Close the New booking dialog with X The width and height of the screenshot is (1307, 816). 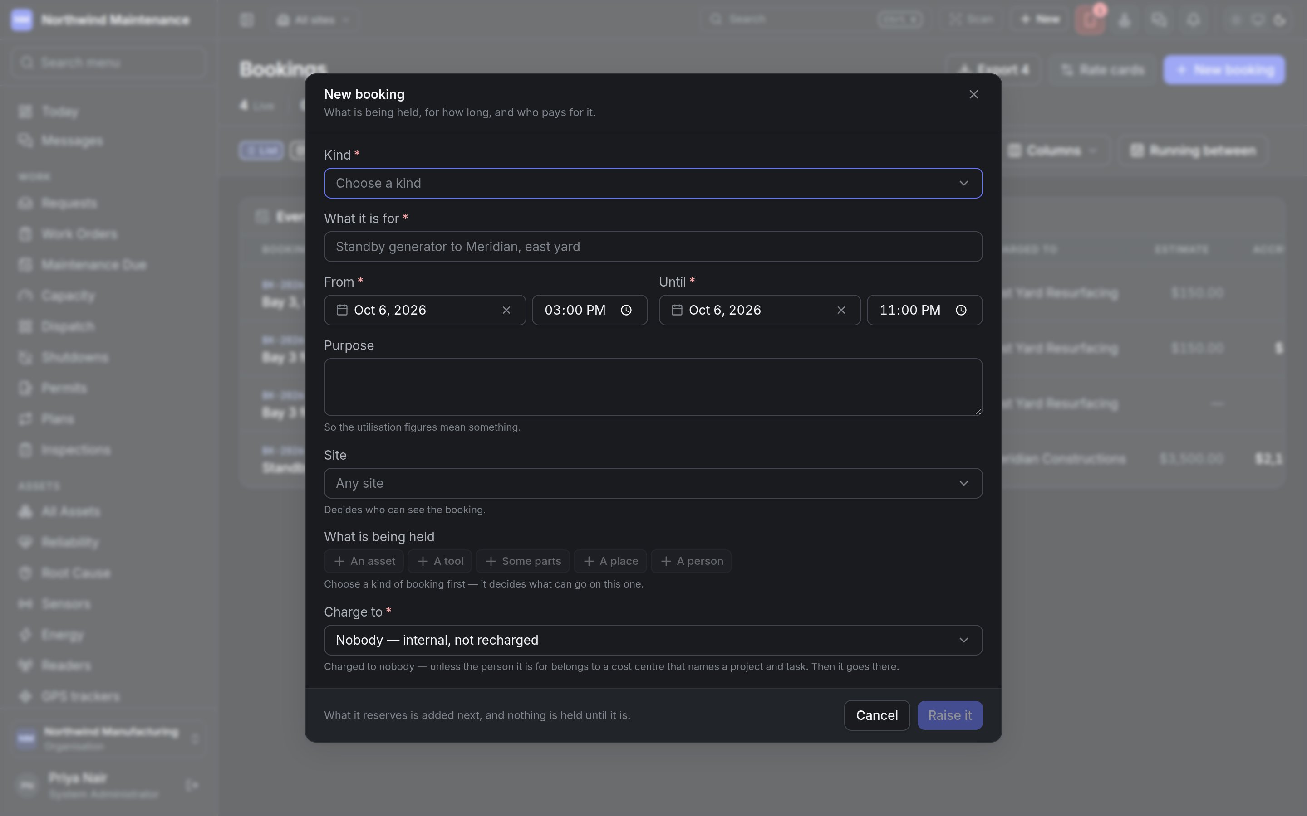coord(973,94)
